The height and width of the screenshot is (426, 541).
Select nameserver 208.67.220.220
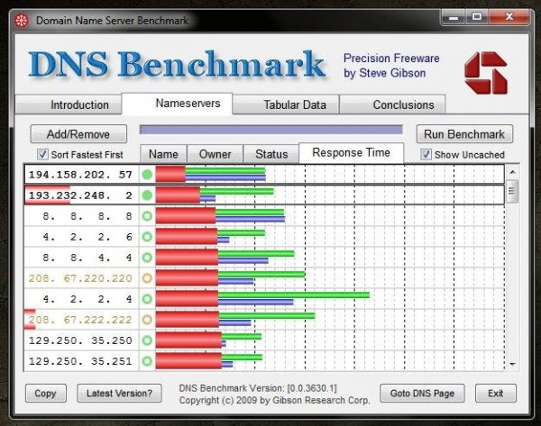81,278
